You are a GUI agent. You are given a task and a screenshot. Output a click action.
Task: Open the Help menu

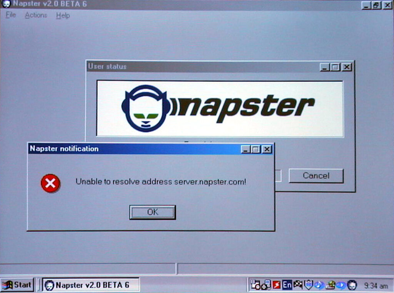[63, 15]
